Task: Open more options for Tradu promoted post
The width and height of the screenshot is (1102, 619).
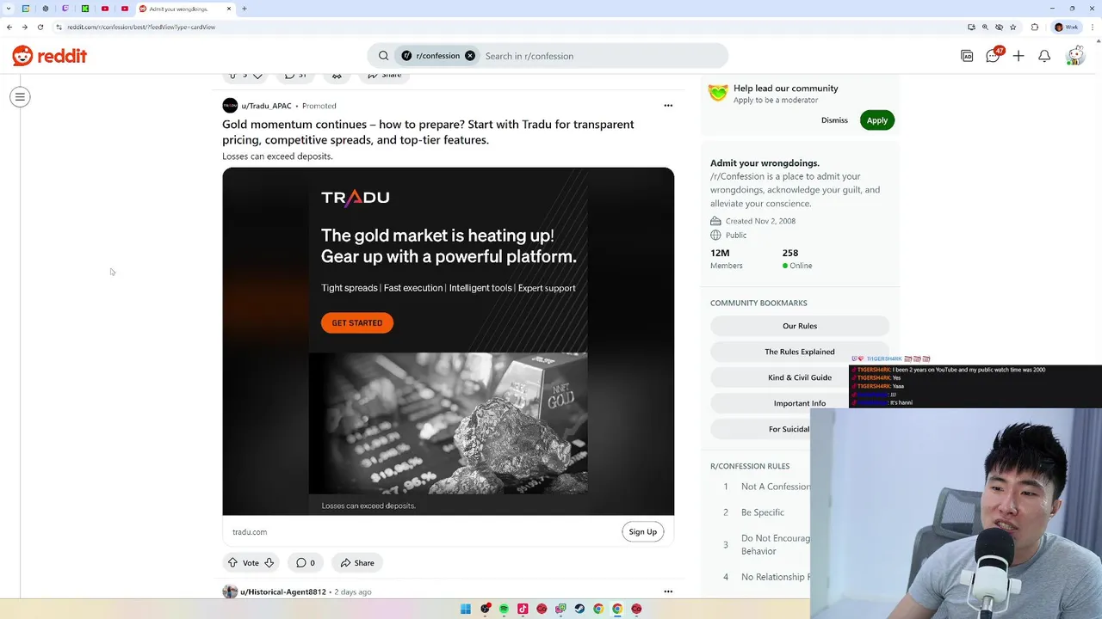Action: click(x=668, y=106)
